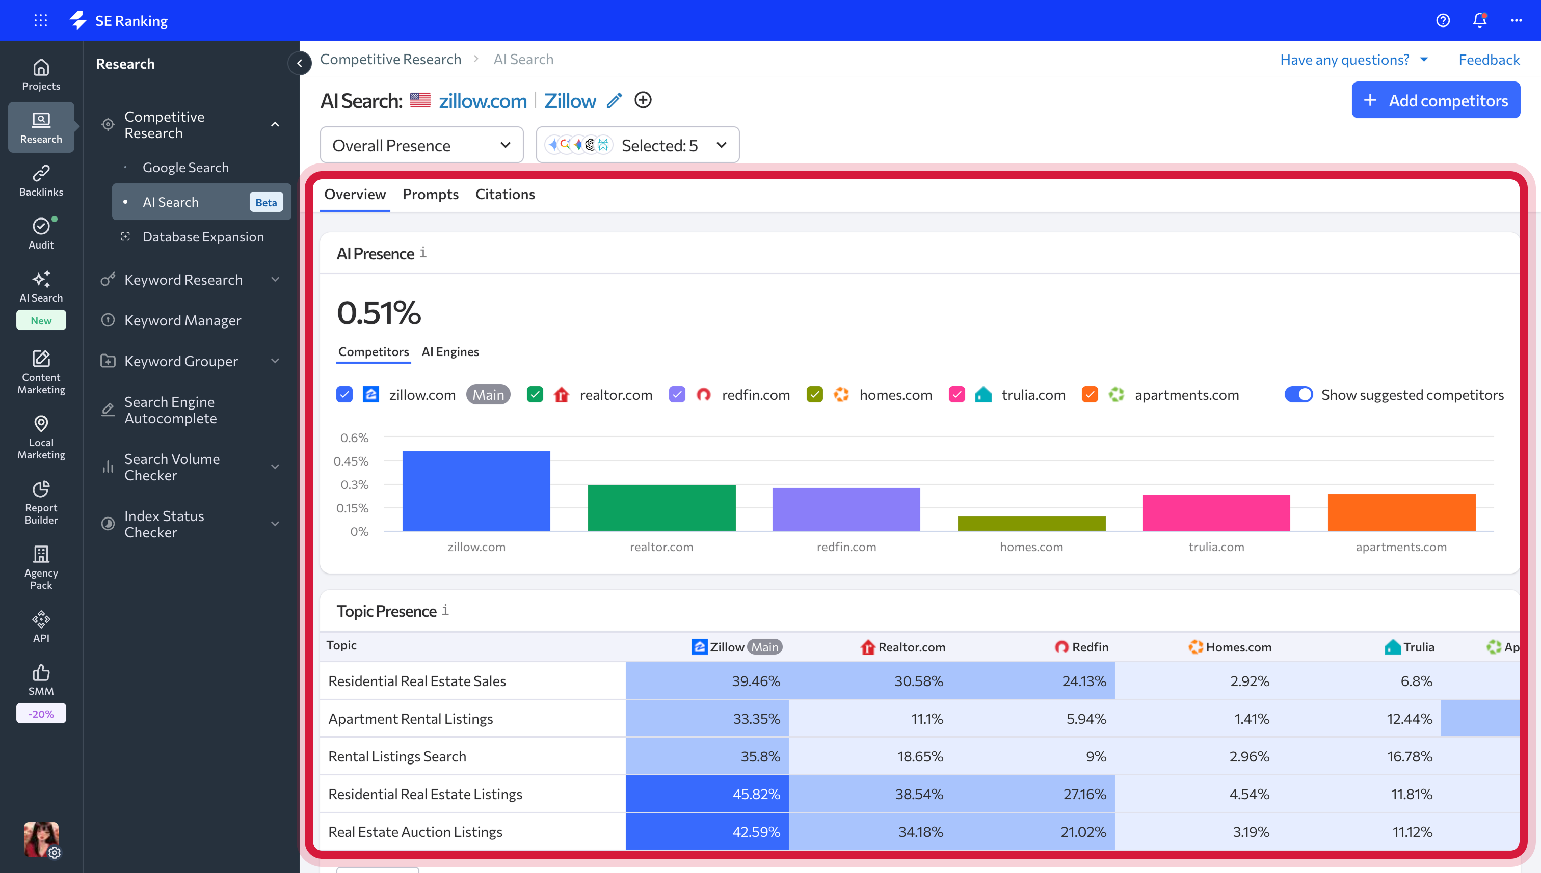
Task: Click the Competitive Research breadcrumb
Action: (390, 60)
